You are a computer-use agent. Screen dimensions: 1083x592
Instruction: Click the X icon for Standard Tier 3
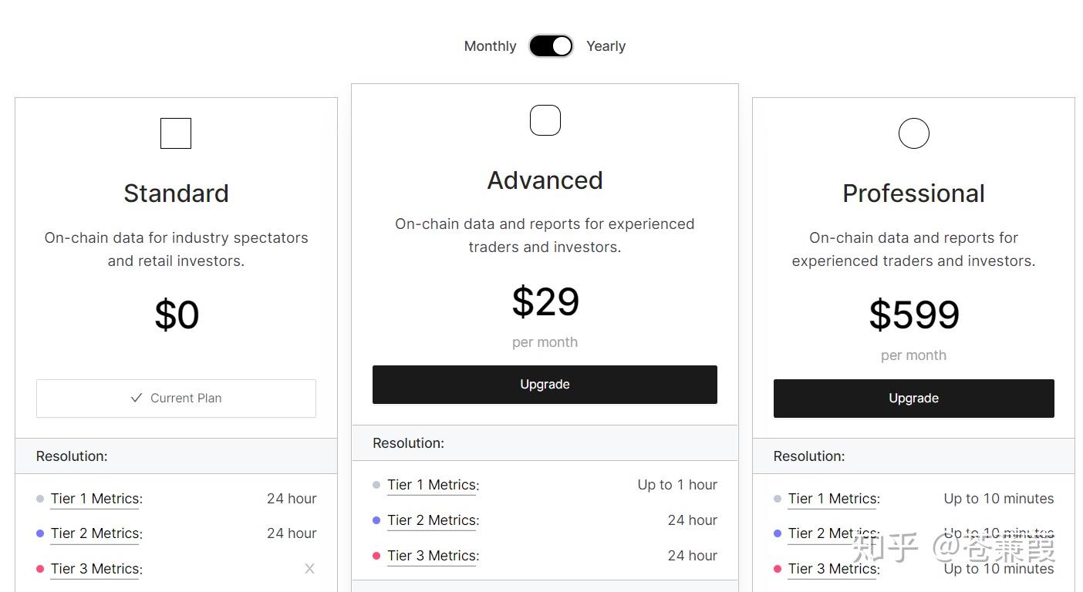309,569
